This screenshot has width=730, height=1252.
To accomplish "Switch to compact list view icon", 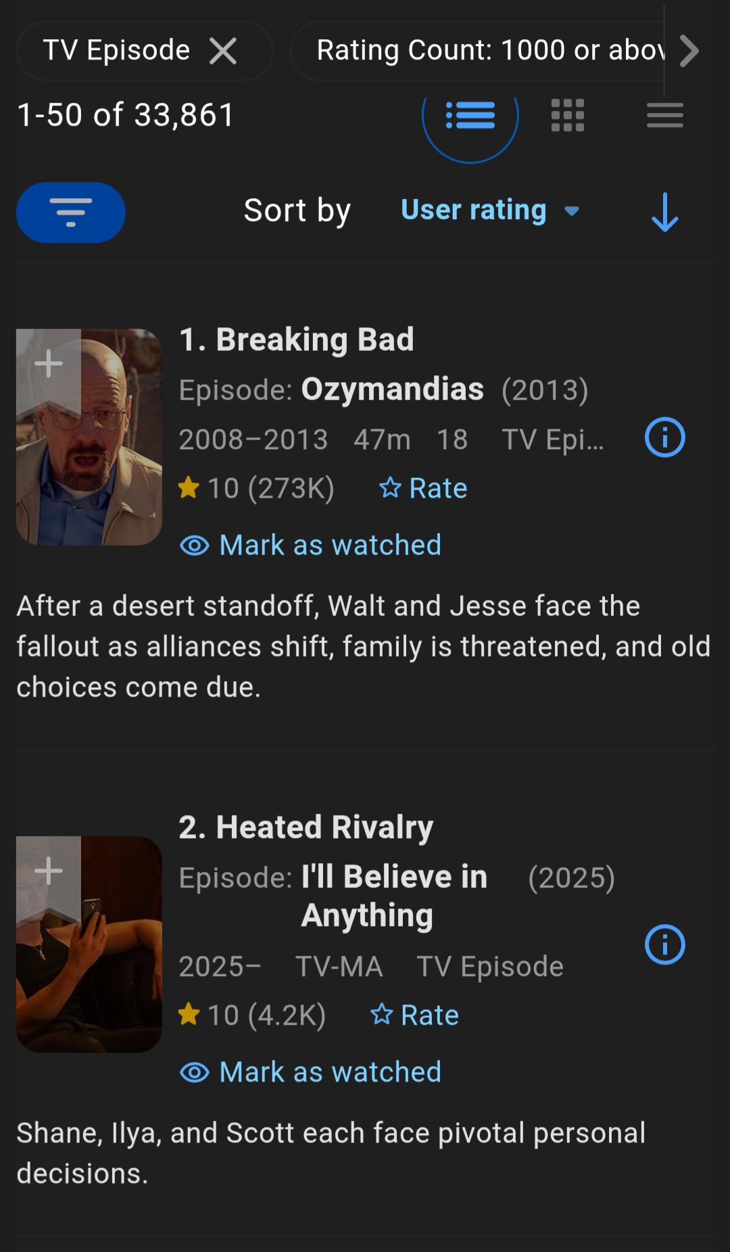I will (x=665, y=115).
